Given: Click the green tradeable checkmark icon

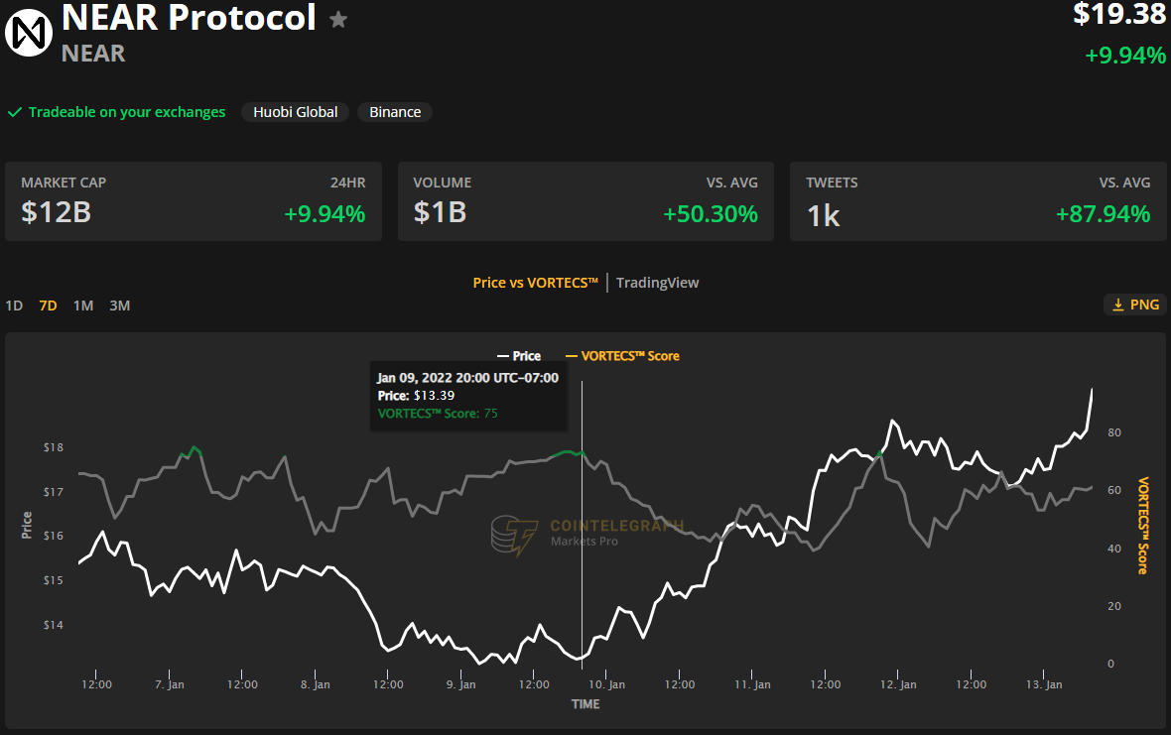Looking at the screenshot, I should 15,112.
